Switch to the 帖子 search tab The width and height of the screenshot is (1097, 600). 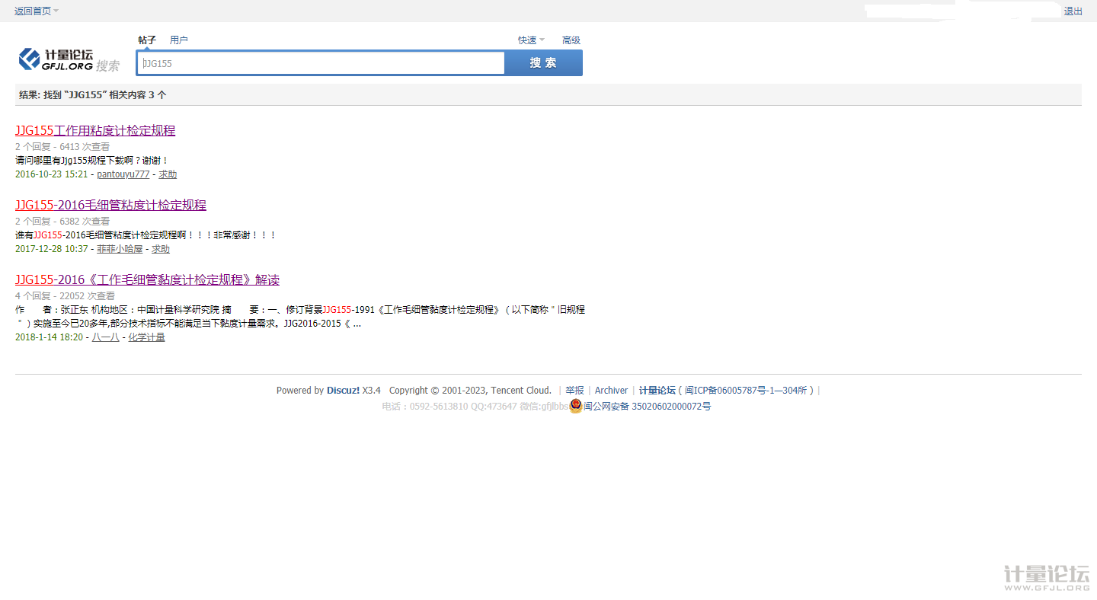click(147, 40)
